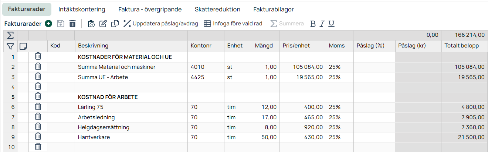Click the filter funnel icon in header
Image resolution: width=488 pixels, height=152 pixels.
[10, 46]
